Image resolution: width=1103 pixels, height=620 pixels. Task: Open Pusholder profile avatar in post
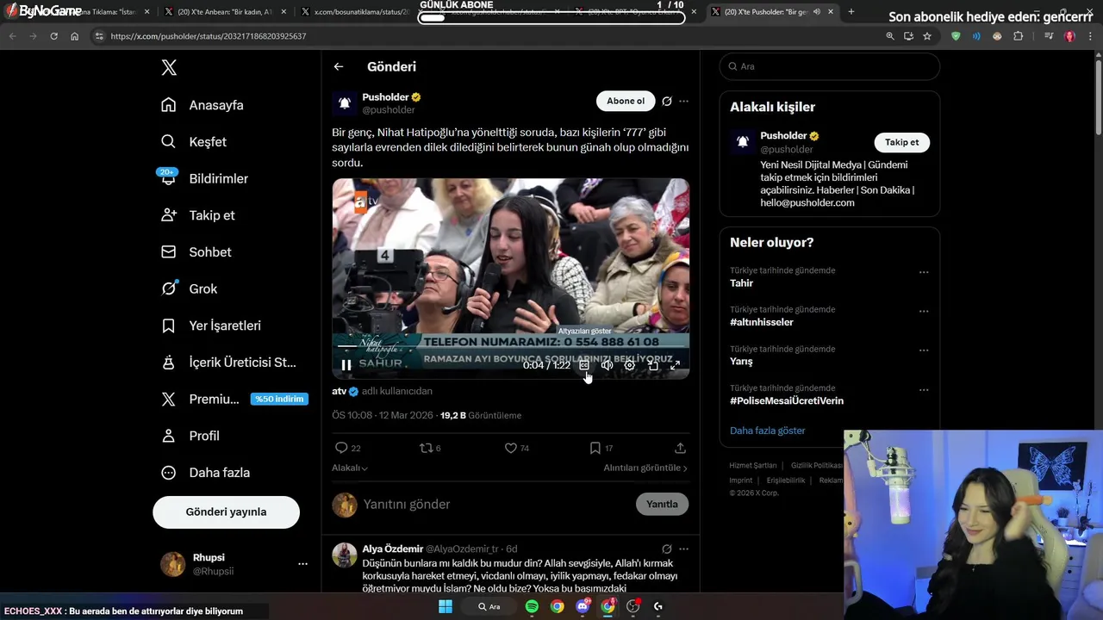pos(345,103)
